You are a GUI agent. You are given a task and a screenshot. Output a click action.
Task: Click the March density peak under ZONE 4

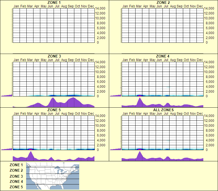140,101
